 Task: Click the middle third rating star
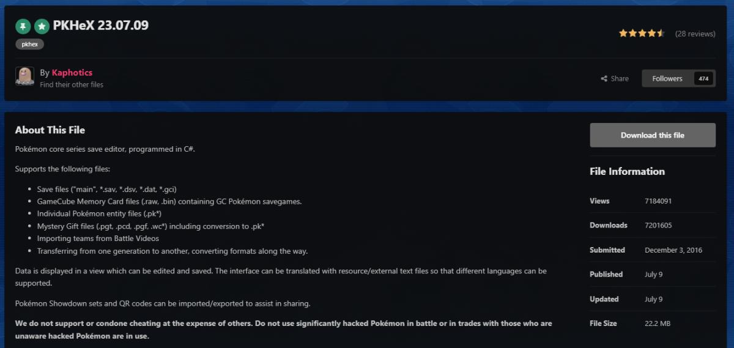point(642,34)
